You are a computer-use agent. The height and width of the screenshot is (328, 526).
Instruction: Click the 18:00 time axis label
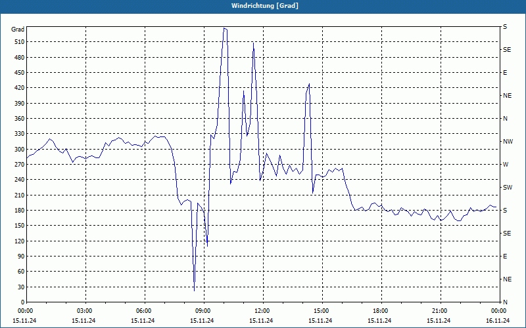(x=381, y=310)
